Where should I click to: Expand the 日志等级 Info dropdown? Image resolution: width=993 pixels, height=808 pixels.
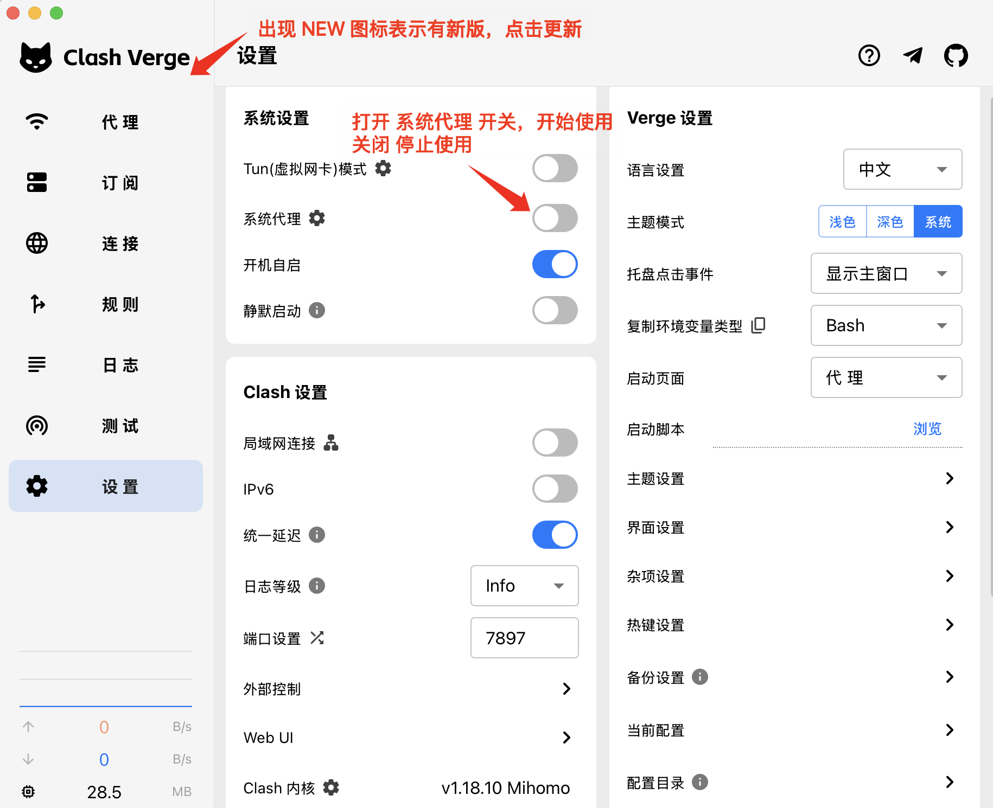click(x=524, y=586)
